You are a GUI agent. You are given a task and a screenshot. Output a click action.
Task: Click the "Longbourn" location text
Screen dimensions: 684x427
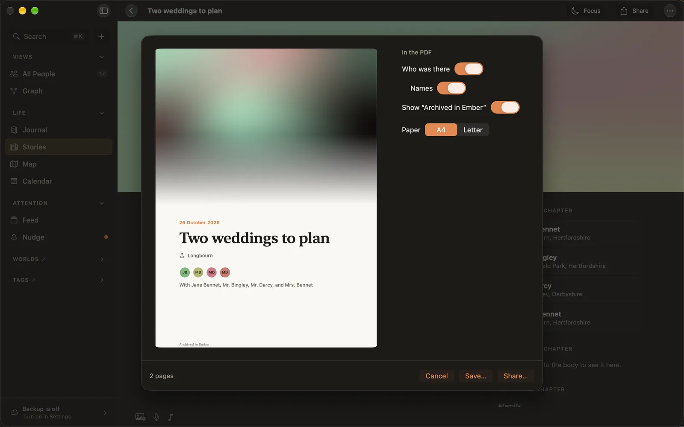(x=200, y=255)
